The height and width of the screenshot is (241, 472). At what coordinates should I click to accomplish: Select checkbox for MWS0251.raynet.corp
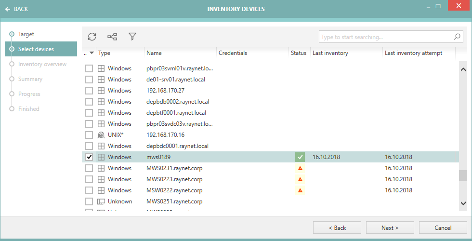click(89, 201)
